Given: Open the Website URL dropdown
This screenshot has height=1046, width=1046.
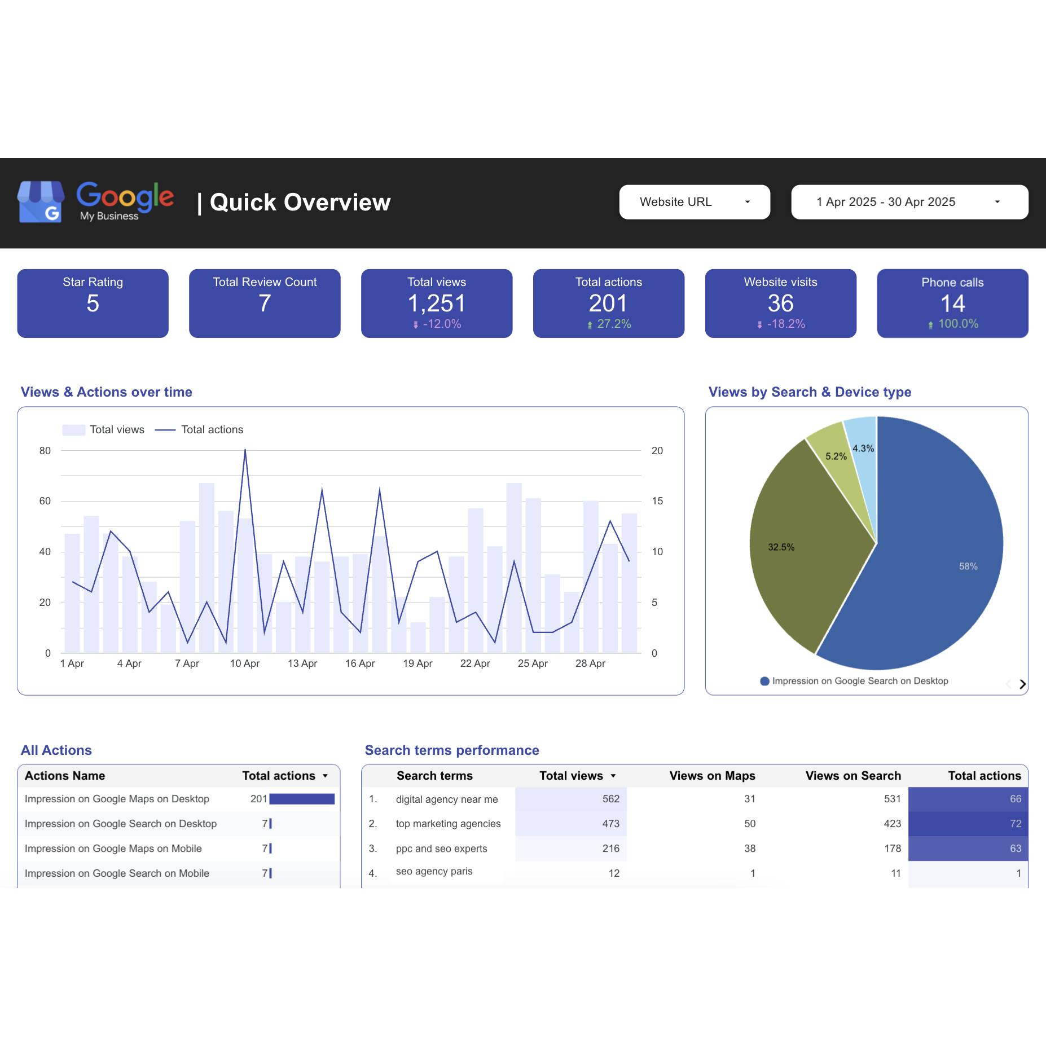Looking at the screenshot, I should [x=694, y=202].
